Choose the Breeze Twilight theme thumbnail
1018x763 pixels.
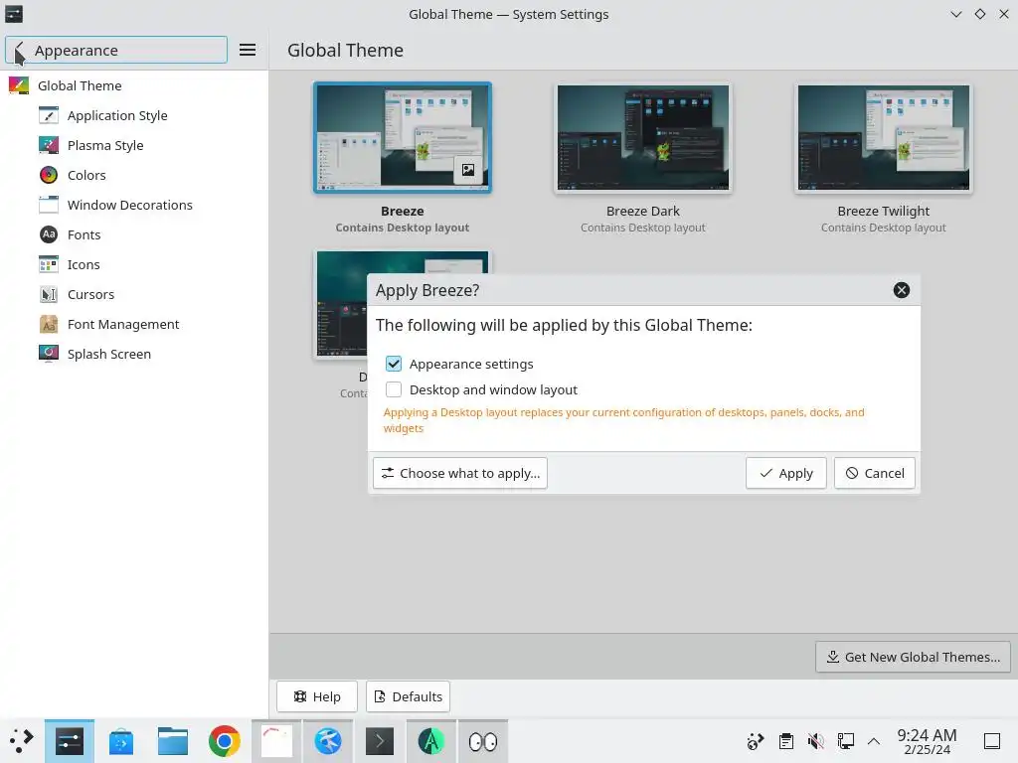(x=883, y=137)
